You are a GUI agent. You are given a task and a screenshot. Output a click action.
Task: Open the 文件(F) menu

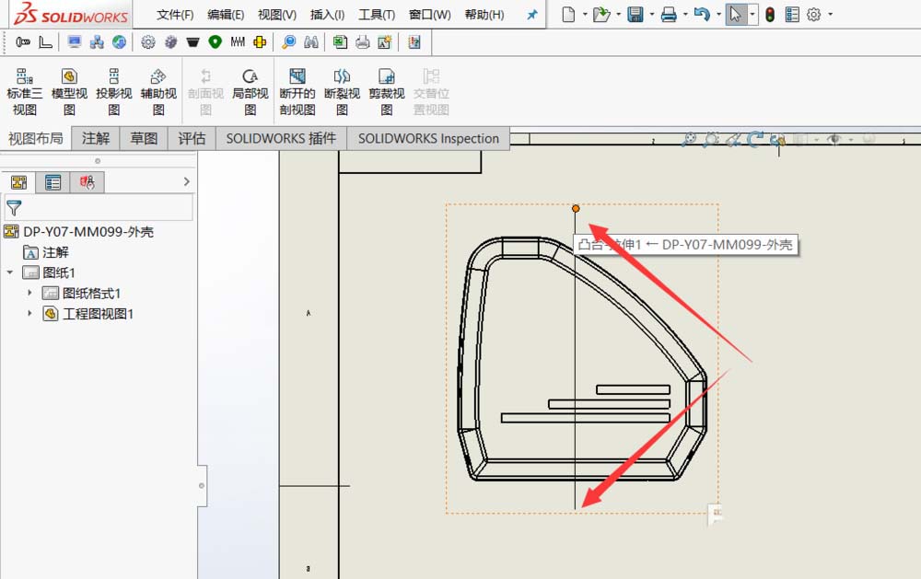(x=175, y=15)
